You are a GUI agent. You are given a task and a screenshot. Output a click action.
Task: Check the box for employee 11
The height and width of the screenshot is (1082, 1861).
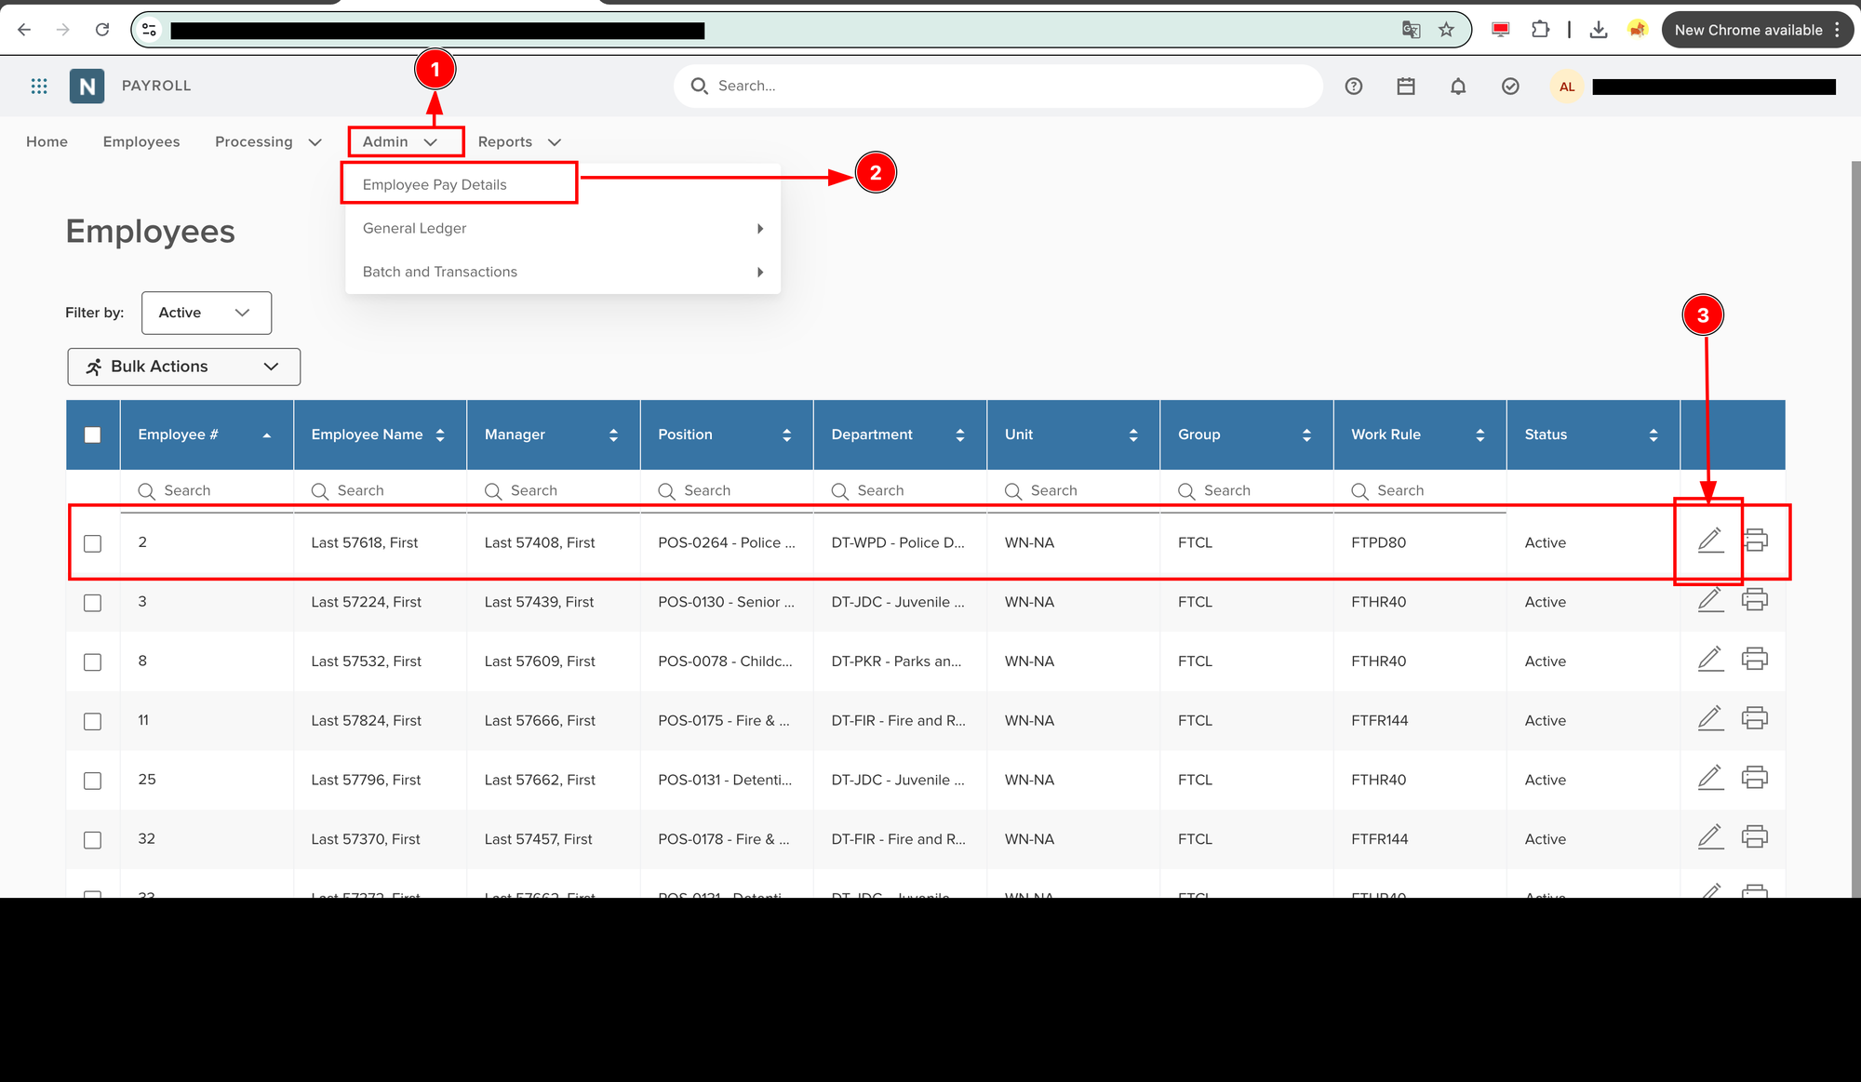[92, 722]
